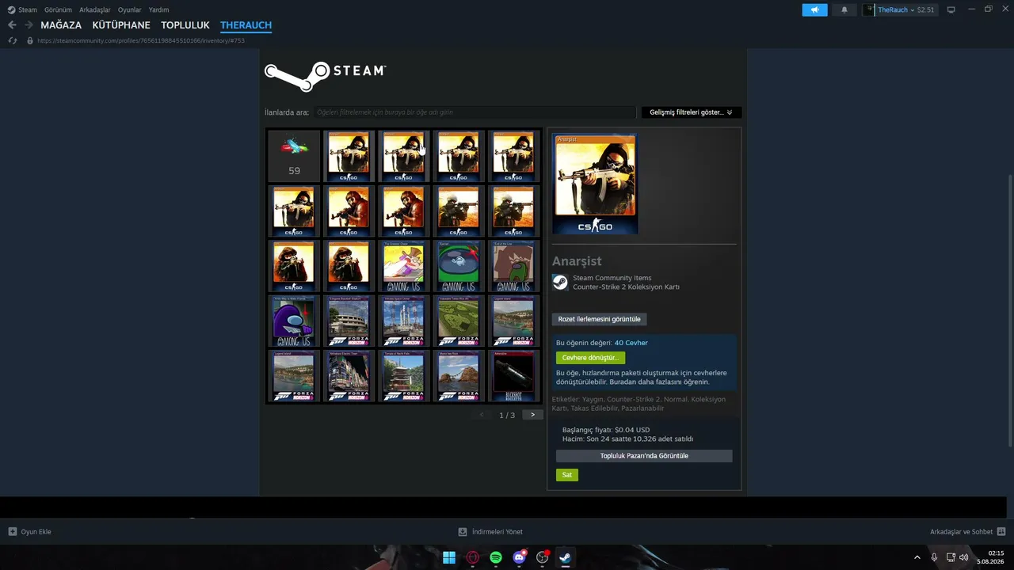Select the brown Among Us End of the Line card

(513, 266)
